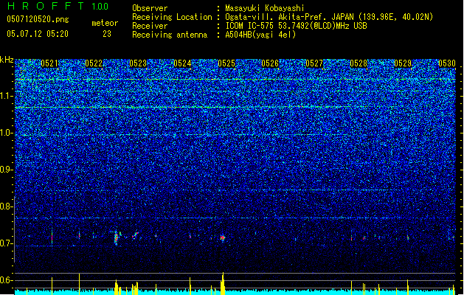Click the 0522 time marker
The image size is (464, 295).
[x=94, y=63]
